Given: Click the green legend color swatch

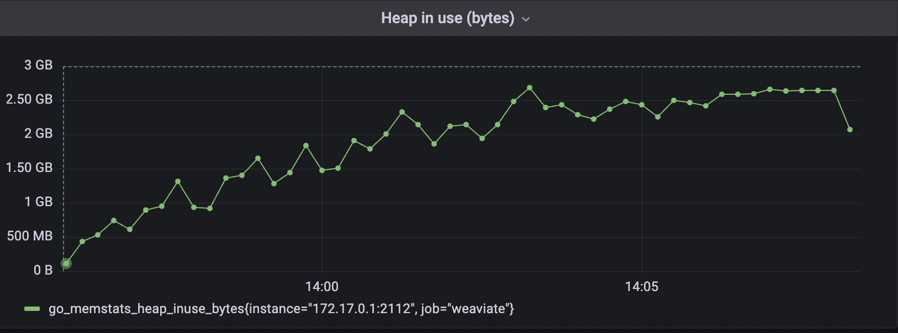Looking at the screenshot, I should 32,309.
